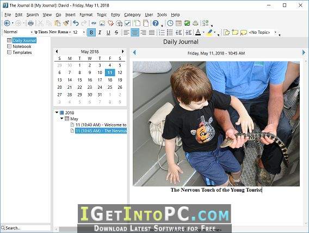Click the highlighter color icon

tap(209, 32)
